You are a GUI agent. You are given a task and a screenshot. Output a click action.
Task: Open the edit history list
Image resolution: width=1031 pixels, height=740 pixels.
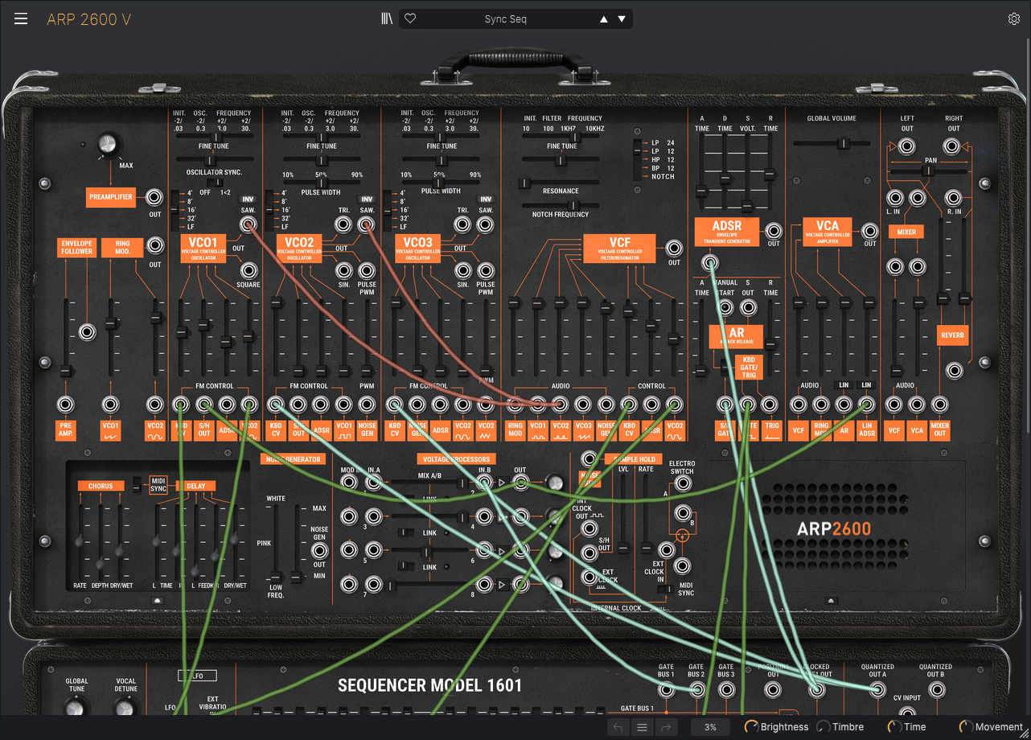tap(642, 727)
